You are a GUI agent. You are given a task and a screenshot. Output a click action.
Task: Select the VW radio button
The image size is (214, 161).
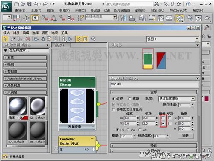(128, 130)
